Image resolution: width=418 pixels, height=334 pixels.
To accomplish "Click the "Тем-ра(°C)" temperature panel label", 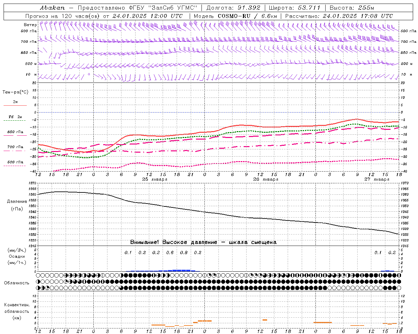I will click(x=15, y=92).
